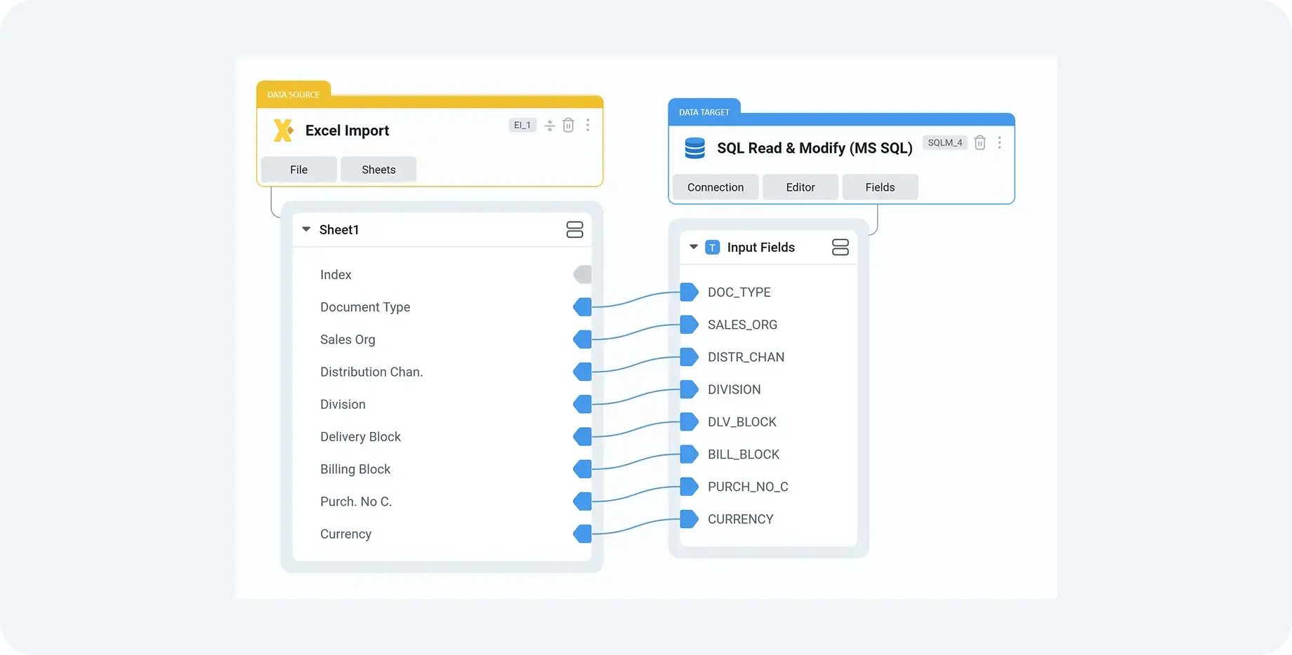
Task: Click the File button in Excel Import
Action: tap(298, 170)
